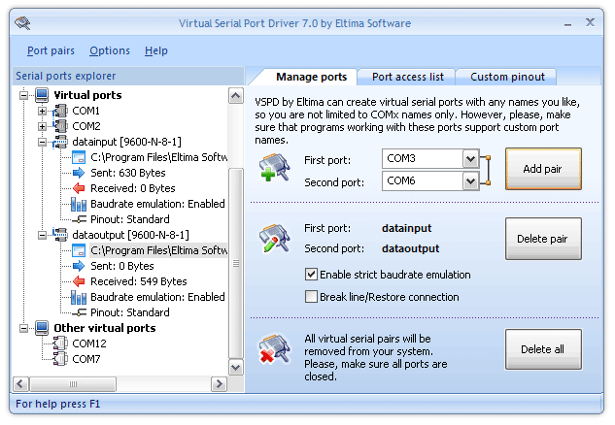
Task: Click the baudrate emulation icon under datainput
Action: (x=79, y=204)
